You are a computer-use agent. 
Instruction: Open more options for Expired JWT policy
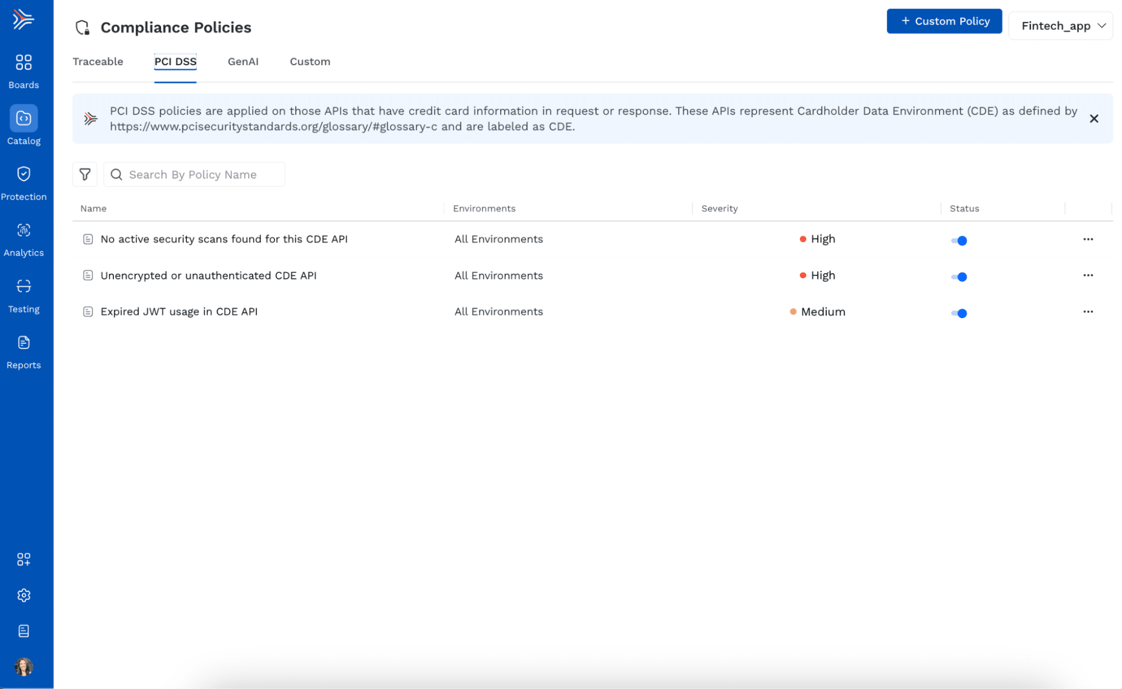click(x=1088, y=311)
